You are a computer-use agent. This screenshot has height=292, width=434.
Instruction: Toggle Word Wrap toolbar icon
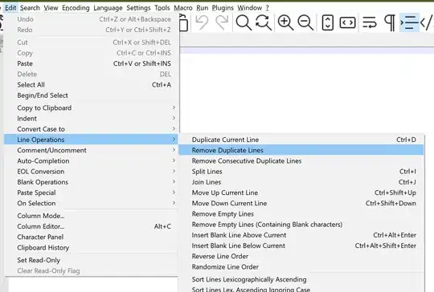coord(370,22)
